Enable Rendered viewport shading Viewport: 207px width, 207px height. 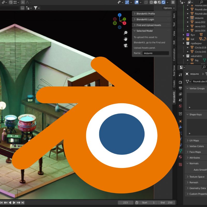click(163, 3)
